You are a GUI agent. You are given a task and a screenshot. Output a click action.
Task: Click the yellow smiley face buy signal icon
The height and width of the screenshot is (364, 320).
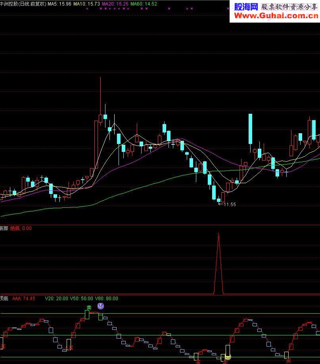click(x=228, y=357)
